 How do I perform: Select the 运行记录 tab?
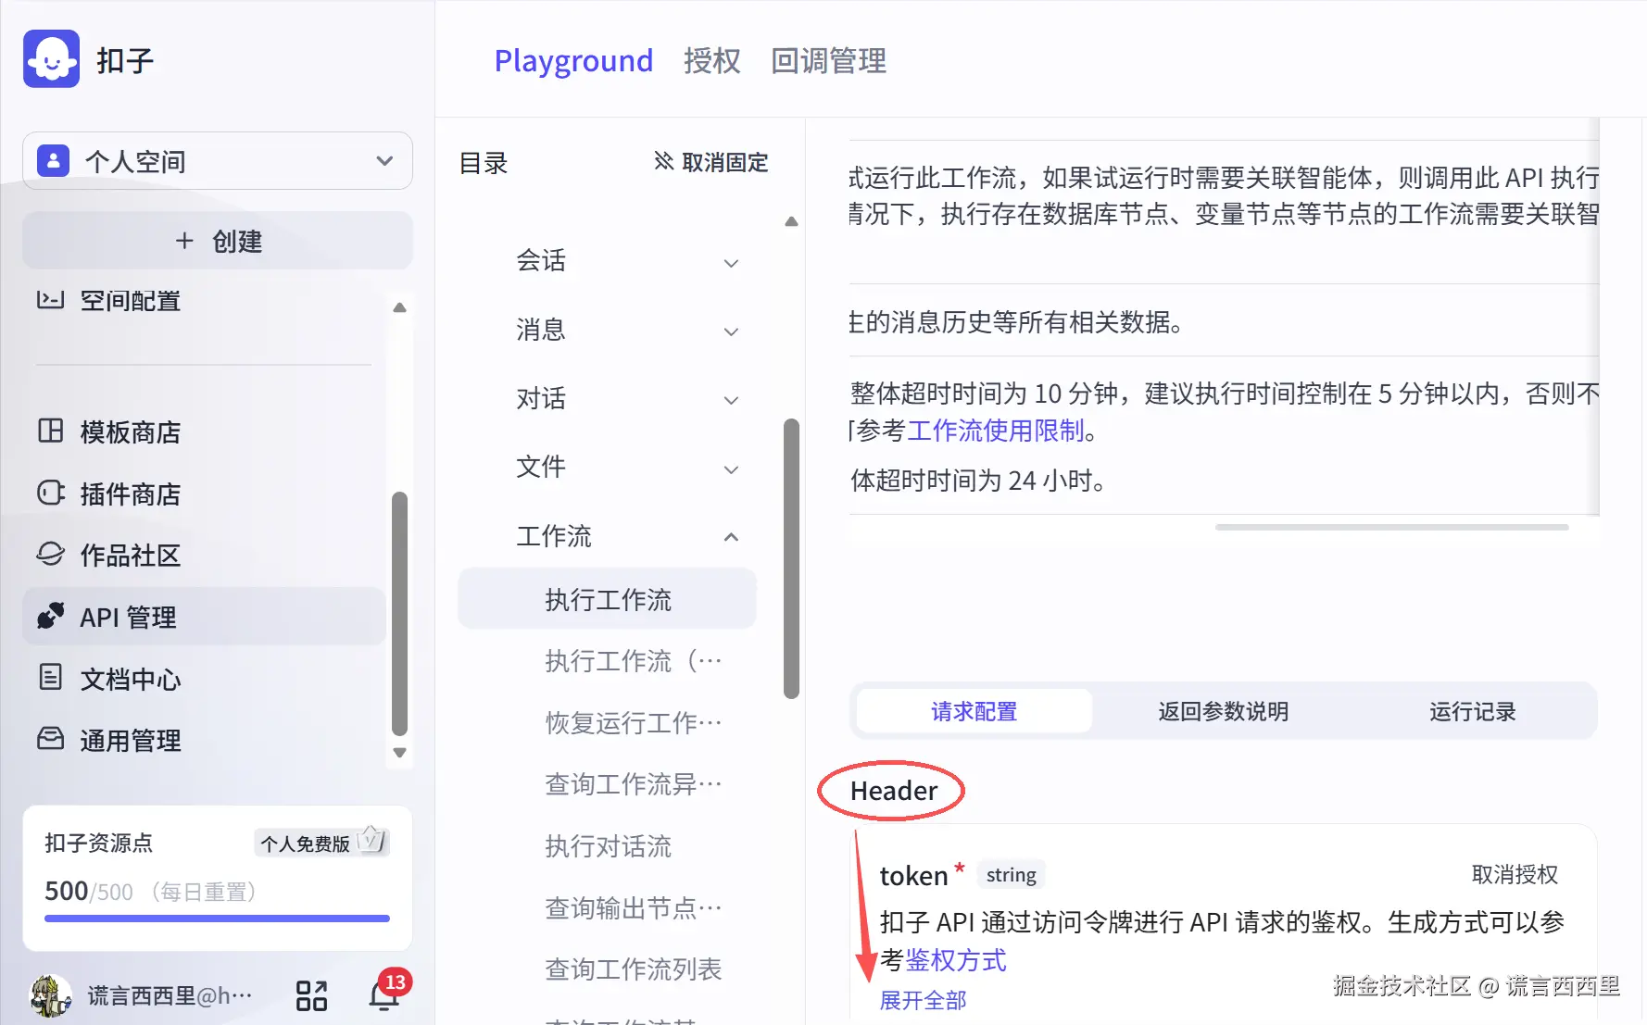pyautogui.click(x=1472, y=711)
